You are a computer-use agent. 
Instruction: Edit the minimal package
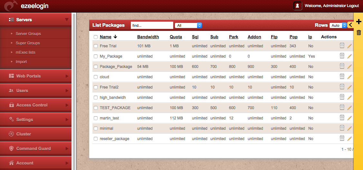pyautogui.click(x=349, y=128)
